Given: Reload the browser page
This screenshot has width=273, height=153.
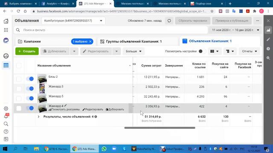Looking at the screenshot, I should click(18, 11).
